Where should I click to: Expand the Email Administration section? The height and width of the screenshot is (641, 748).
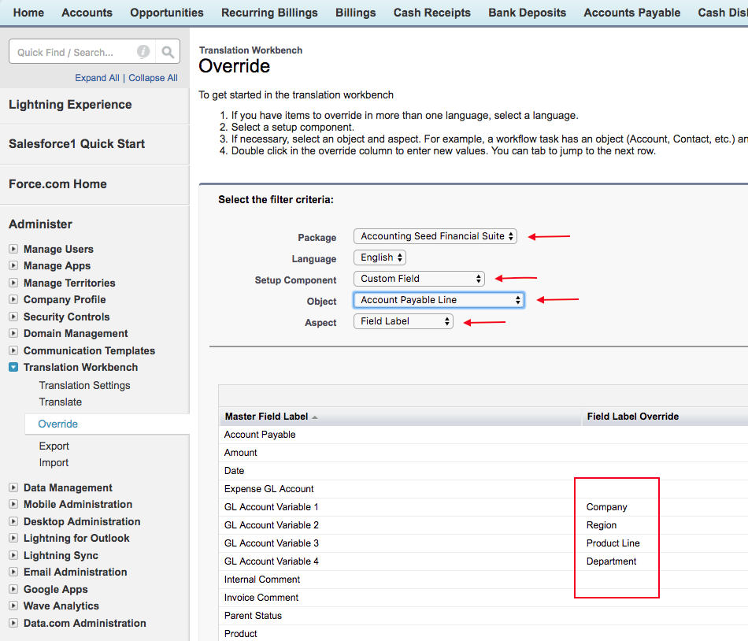[x=13, y=572]
